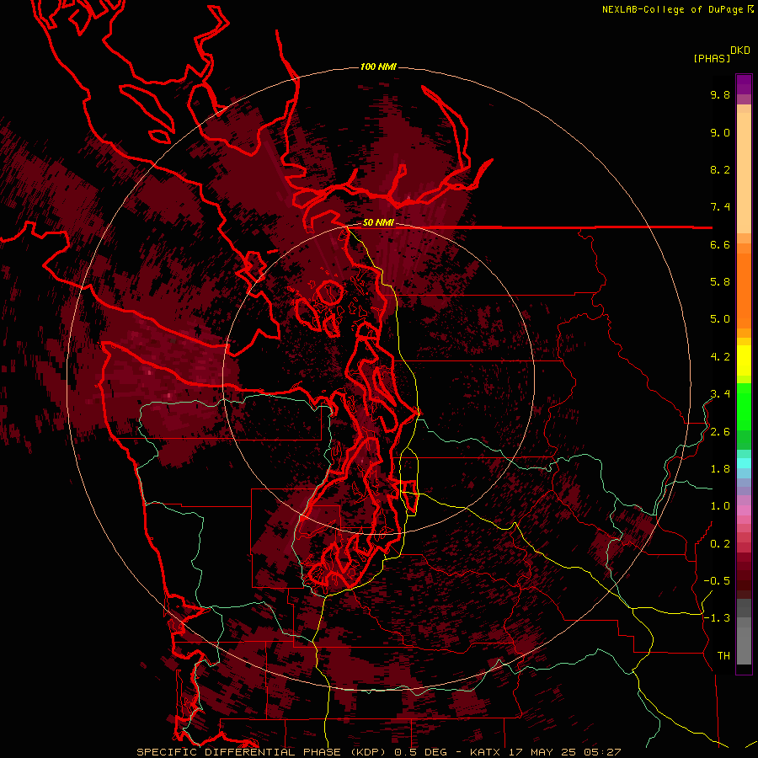Click the -1.3 legend value
Image resolution: width=758 pixels, height=758 pixels.
click(x=717, y=618)
